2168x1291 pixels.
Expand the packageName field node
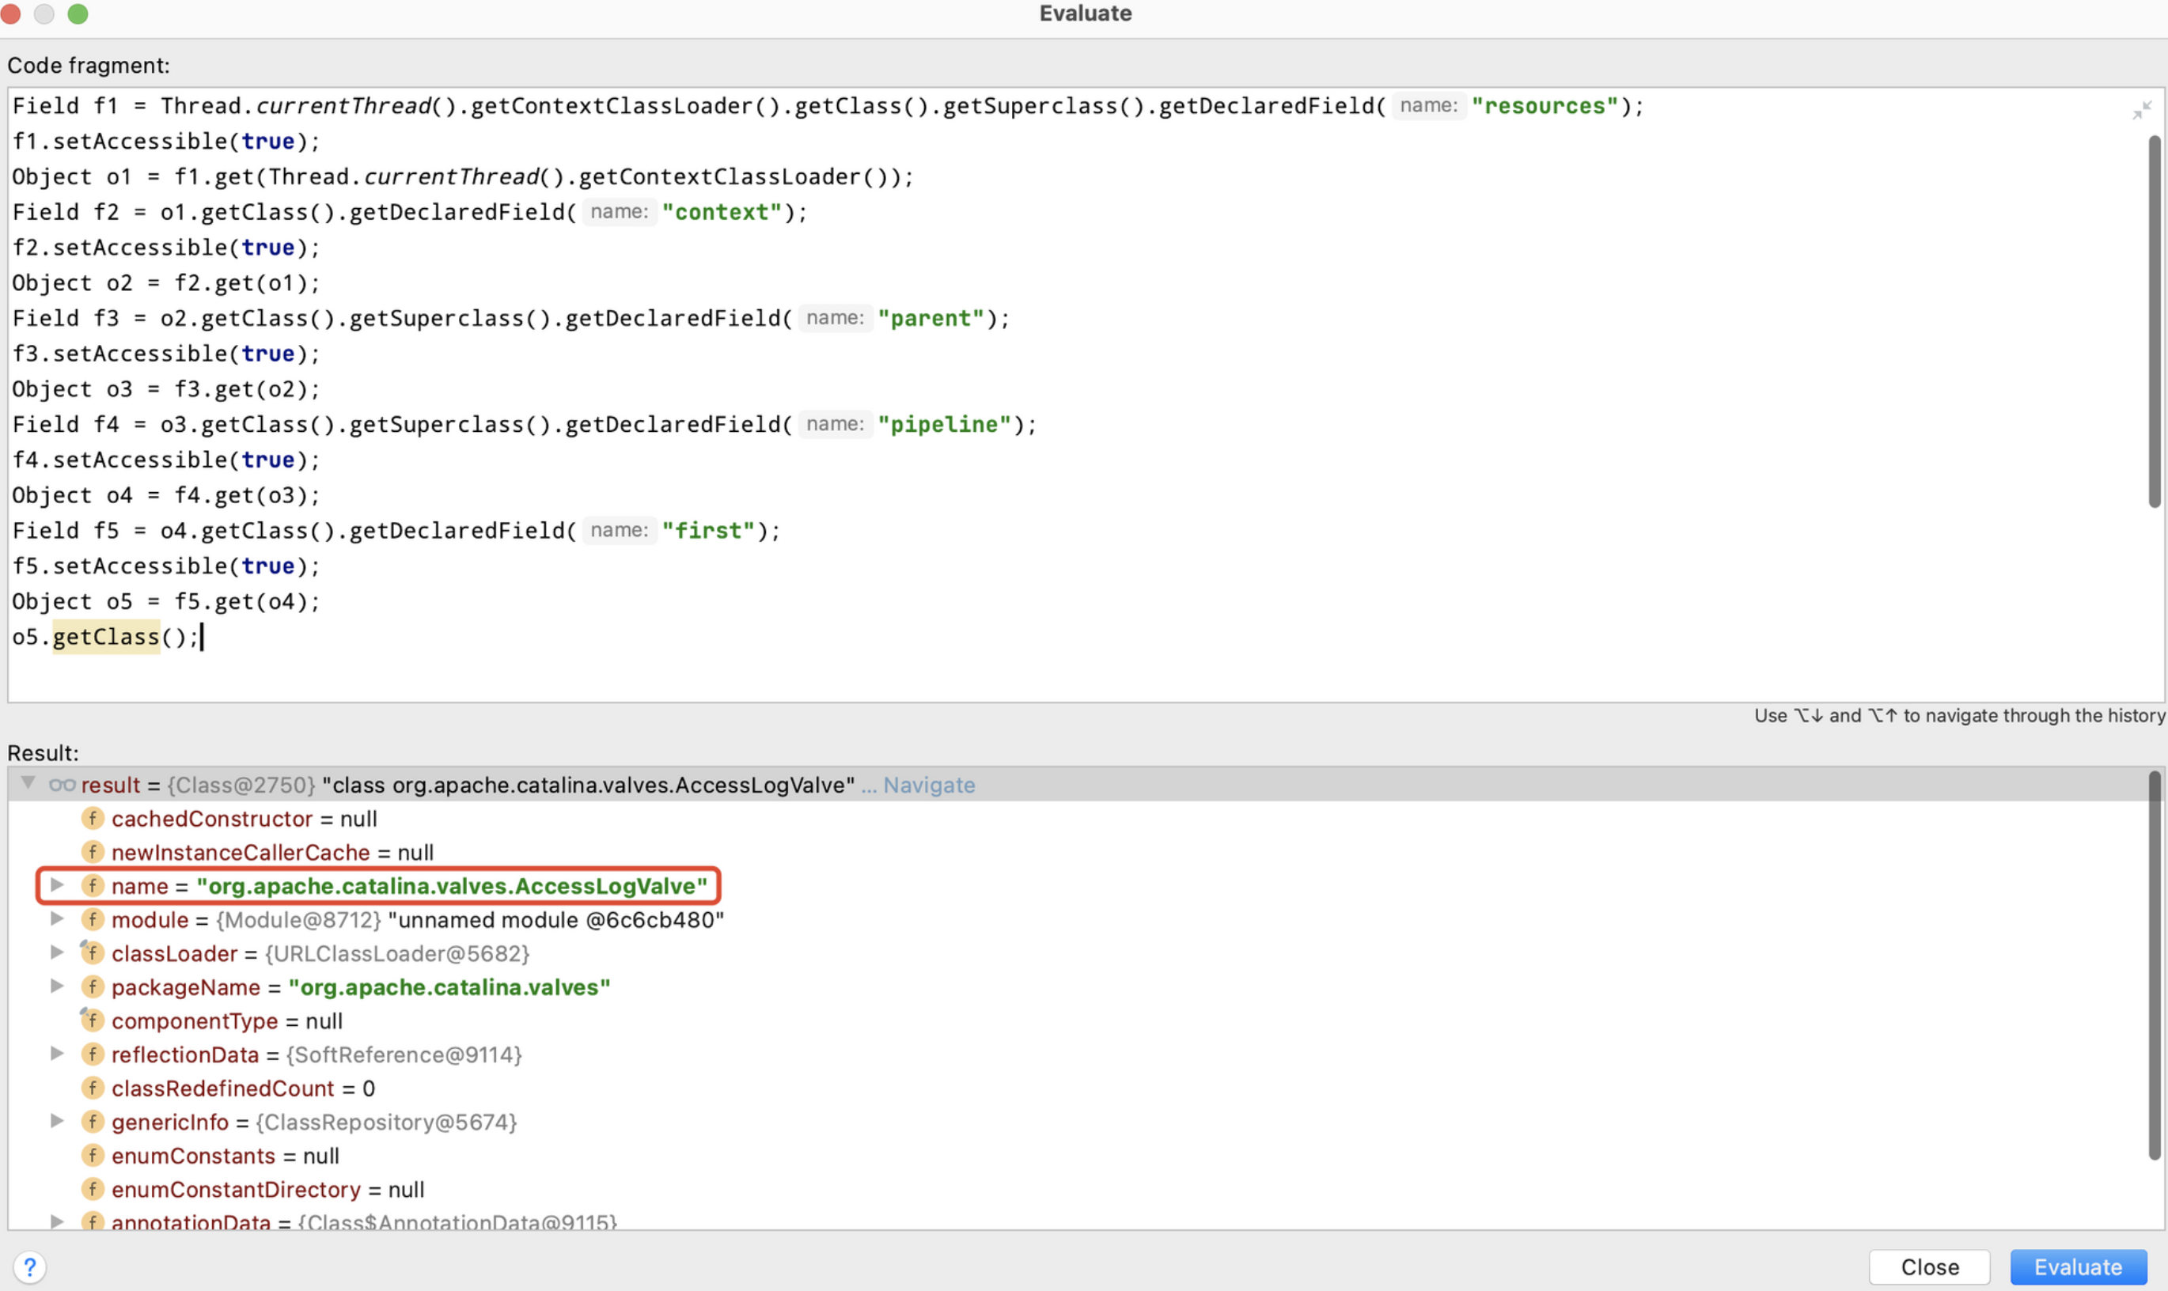point(56,986)
